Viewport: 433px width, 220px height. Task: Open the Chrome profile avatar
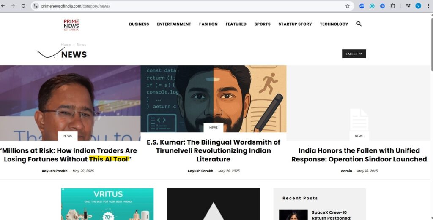[418, 6]
